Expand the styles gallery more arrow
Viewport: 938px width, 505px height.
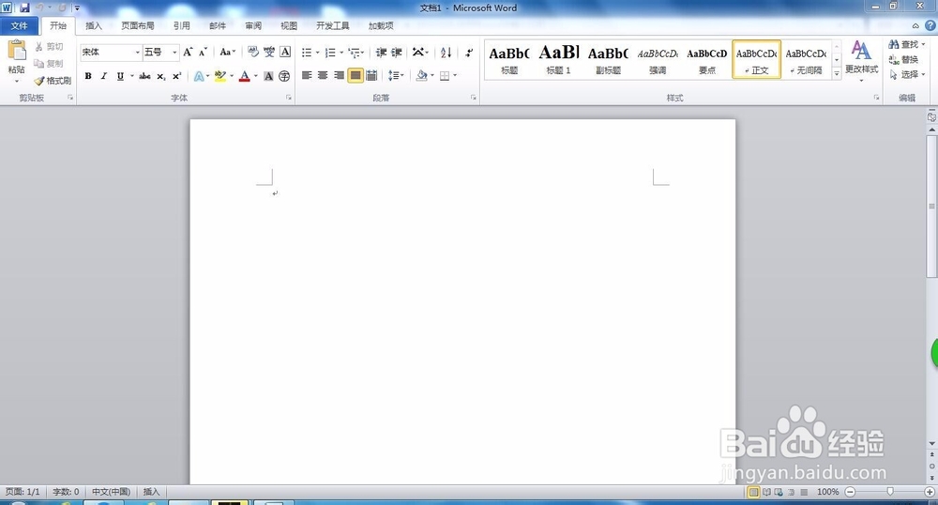(837, 72)
